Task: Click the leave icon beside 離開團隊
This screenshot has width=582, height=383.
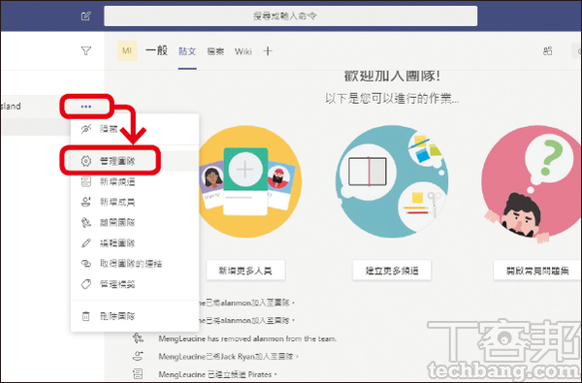Action: tap(85, 222)
